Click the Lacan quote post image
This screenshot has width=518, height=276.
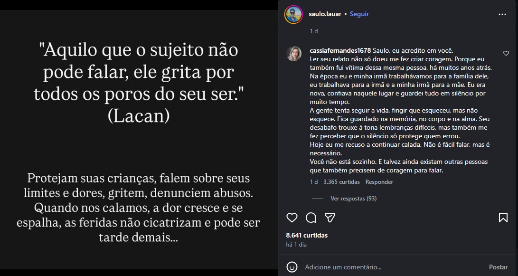click(x=139, y=143)
